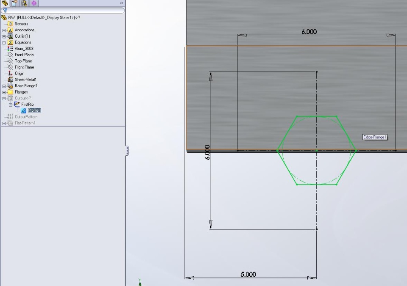Expand the manager tabs with the double chevron
The height and width of the screenshot is (286, 407).
coord(122,3)
